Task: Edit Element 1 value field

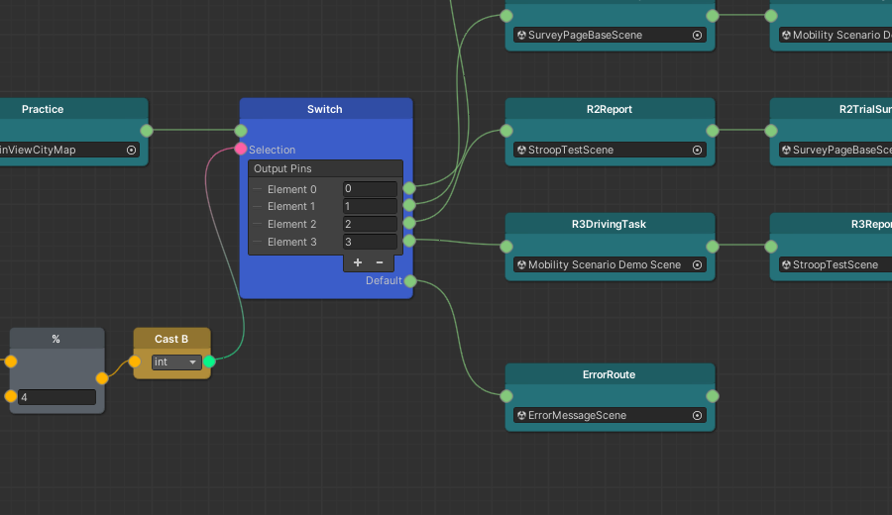Action: pyautogui.click(x=370, y=206)
